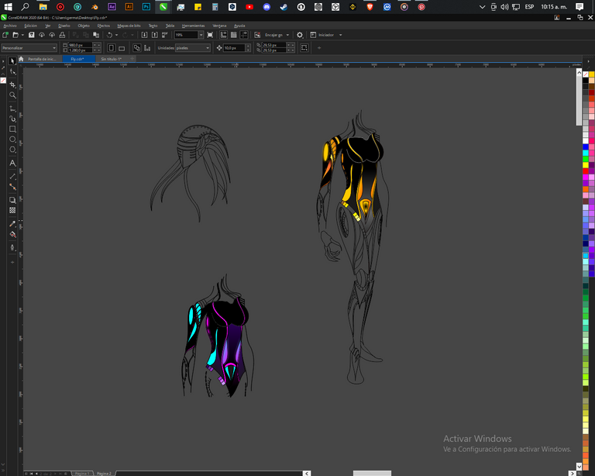595x476 pixels.
Task: Set page orientation to Landscape
Action: coord(122,48)
